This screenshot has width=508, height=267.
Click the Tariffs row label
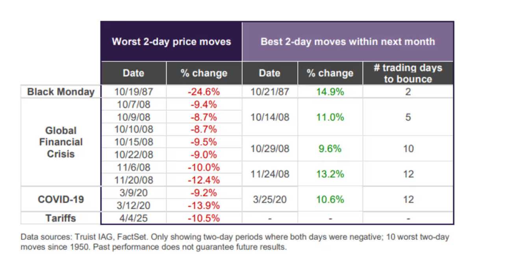coord(61,218)
